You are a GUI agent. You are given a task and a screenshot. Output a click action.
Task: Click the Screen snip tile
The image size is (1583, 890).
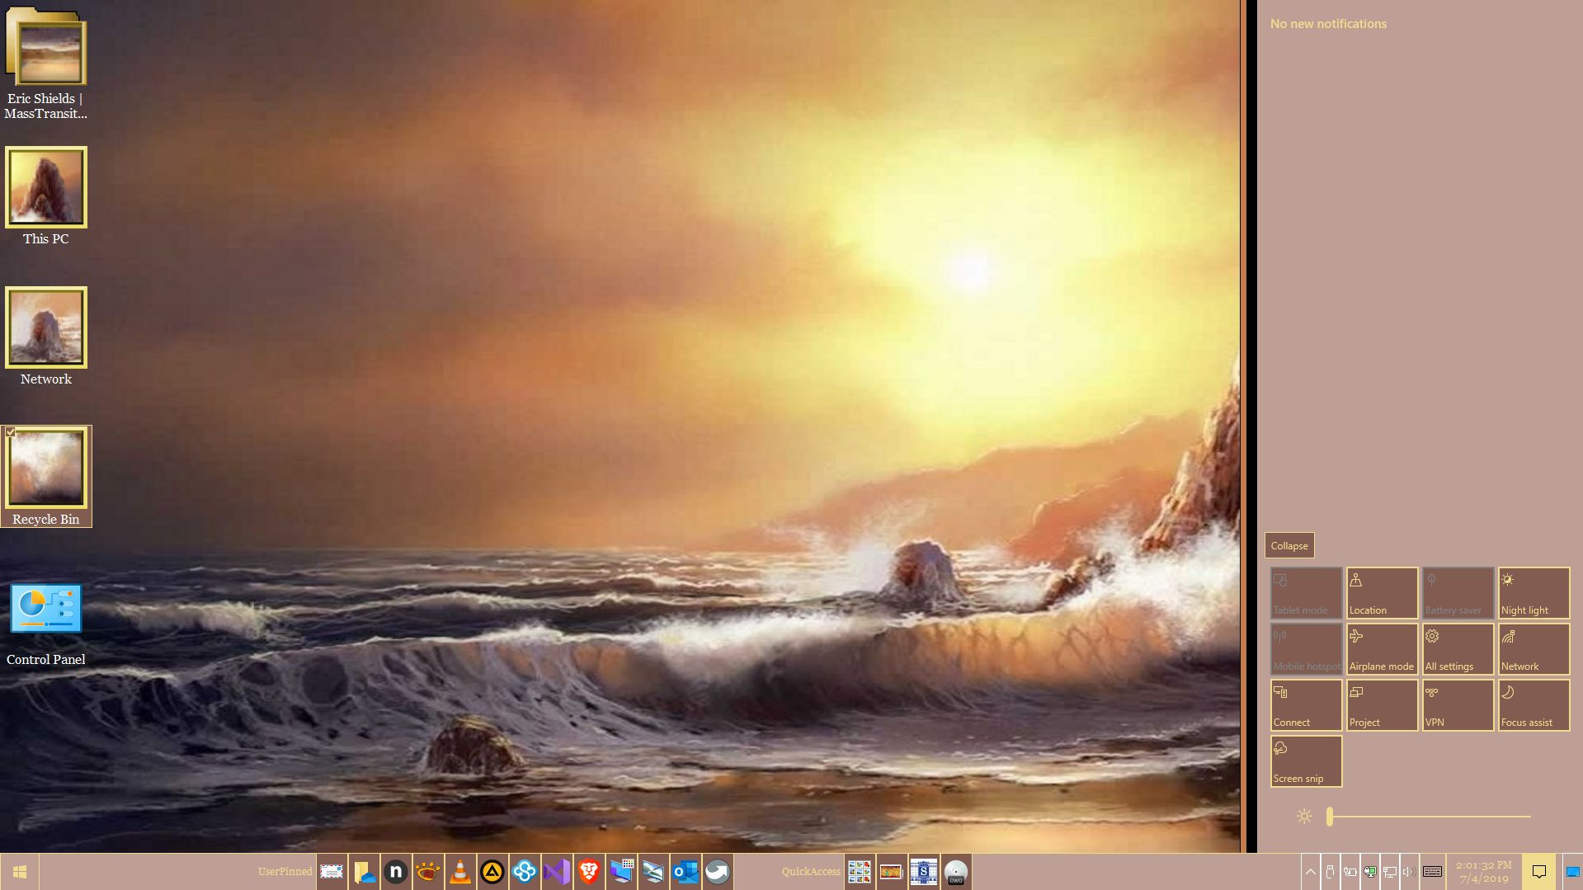coord(1307,761)
